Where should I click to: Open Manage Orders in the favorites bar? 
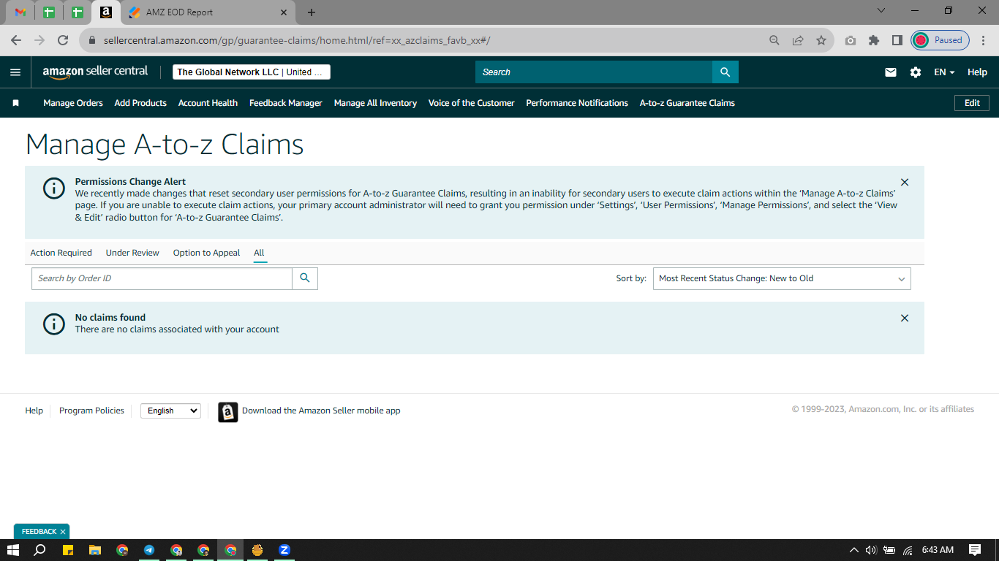(73, 103)
